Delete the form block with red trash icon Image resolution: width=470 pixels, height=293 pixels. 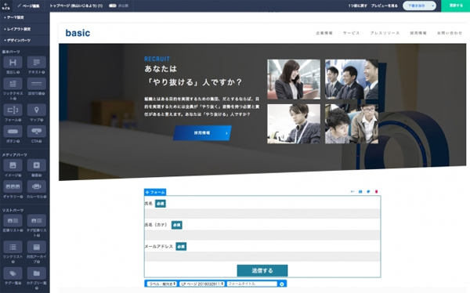click(377, 192)
